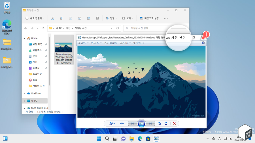This screenshot has width=255, height=143.
Task: Click 내 PC breadcrumb in address bar
Action: coord(59,28)
